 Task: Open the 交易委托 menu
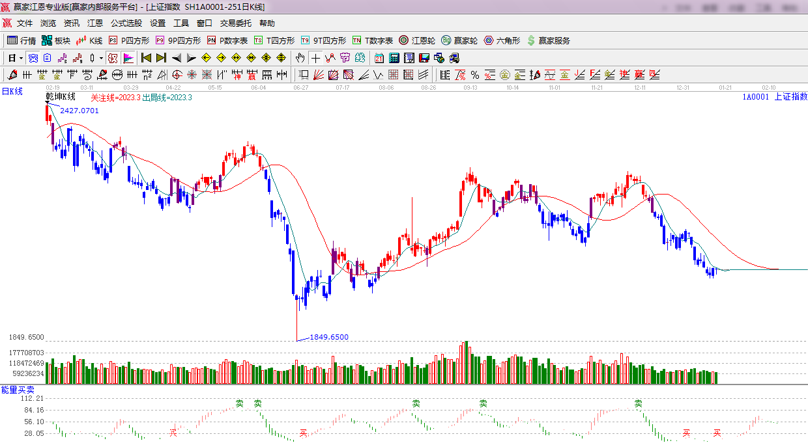(x=235, y=23)
